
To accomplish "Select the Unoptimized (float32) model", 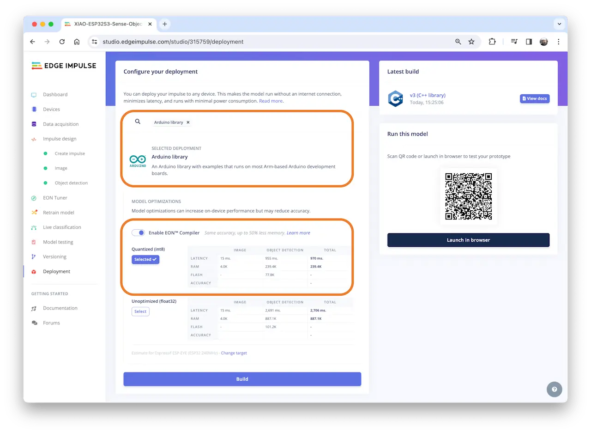I will click(x=140, y=311).
